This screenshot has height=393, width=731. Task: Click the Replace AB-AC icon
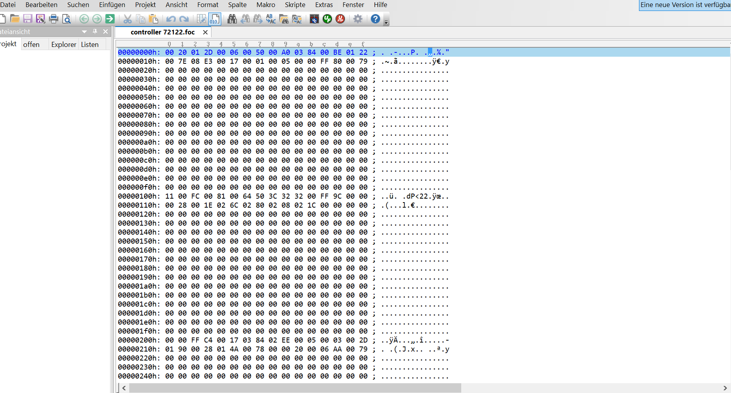click(x=271, y=19)
